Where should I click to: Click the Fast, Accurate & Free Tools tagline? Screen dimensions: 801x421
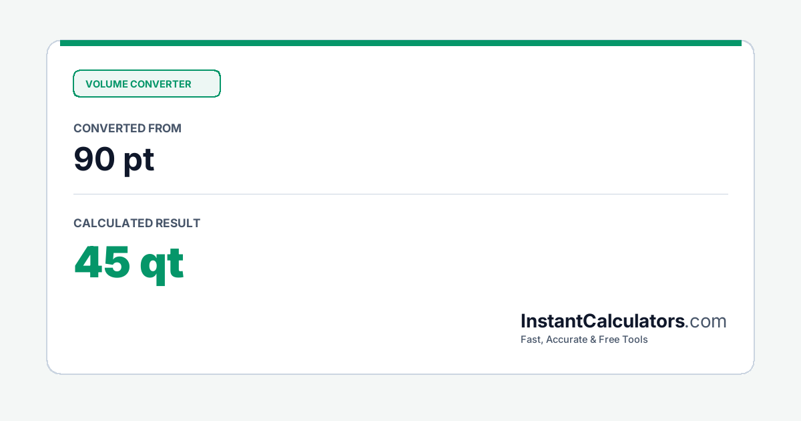click(x=584, y=339)
